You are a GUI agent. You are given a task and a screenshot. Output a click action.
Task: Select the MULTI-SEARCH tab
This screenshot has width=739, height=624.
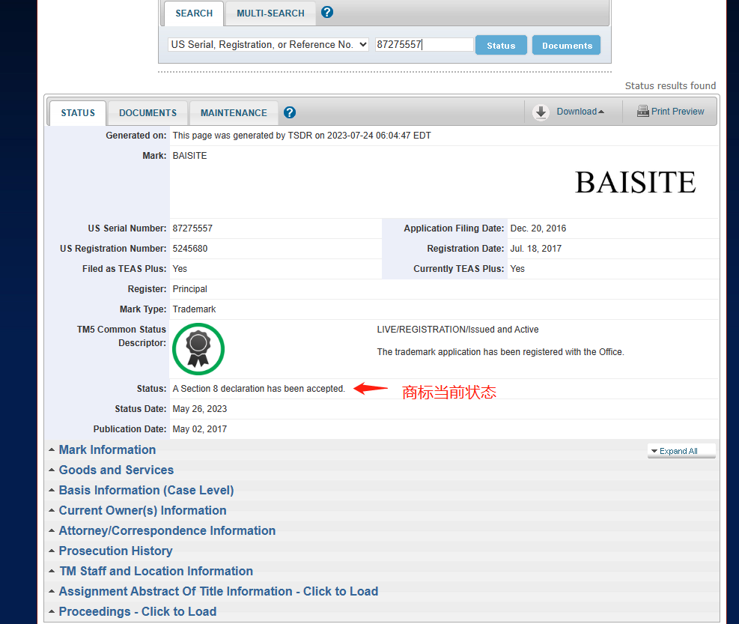[270, 13]
